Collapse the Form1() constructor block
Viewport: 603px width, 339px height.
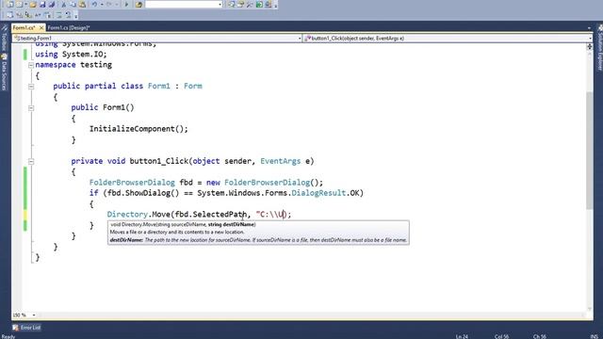click(31, 108)
